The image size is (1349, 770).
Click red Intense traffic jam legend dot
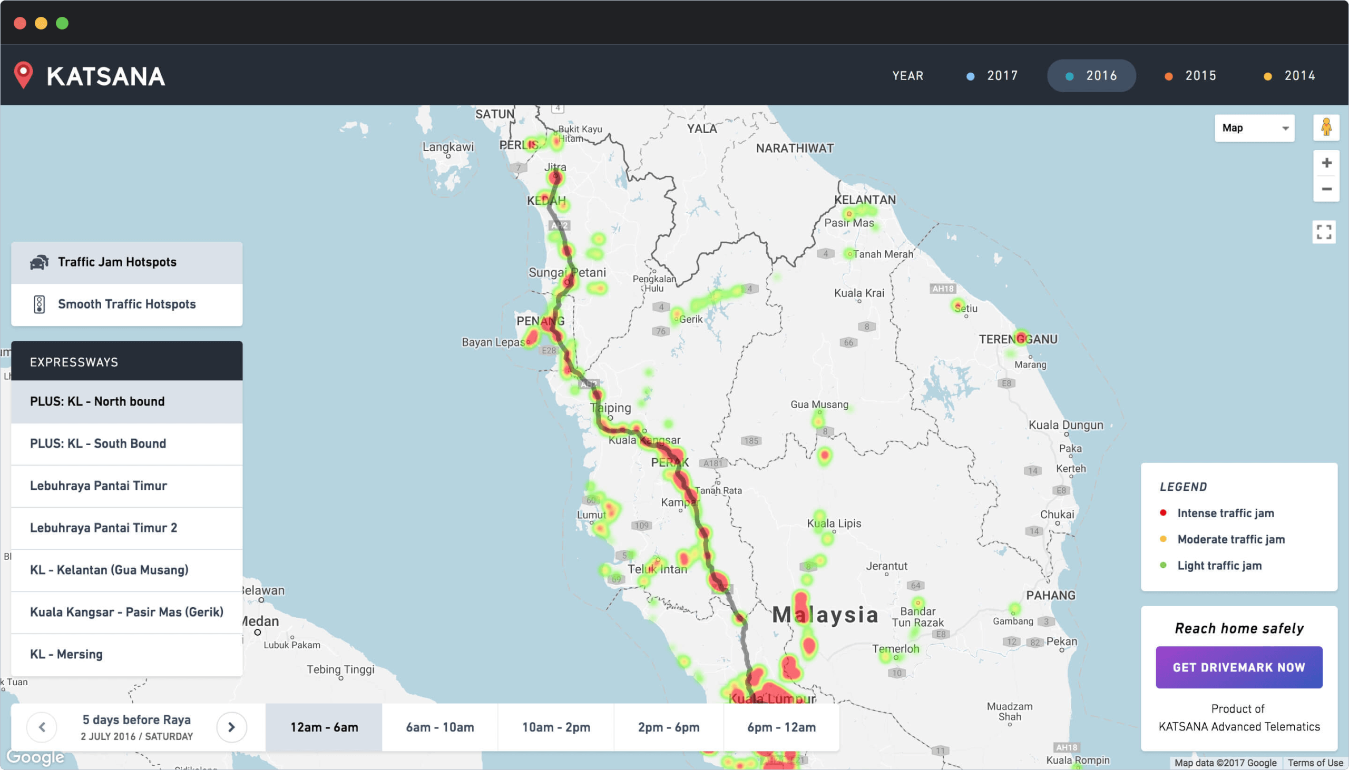(1163, 512)
